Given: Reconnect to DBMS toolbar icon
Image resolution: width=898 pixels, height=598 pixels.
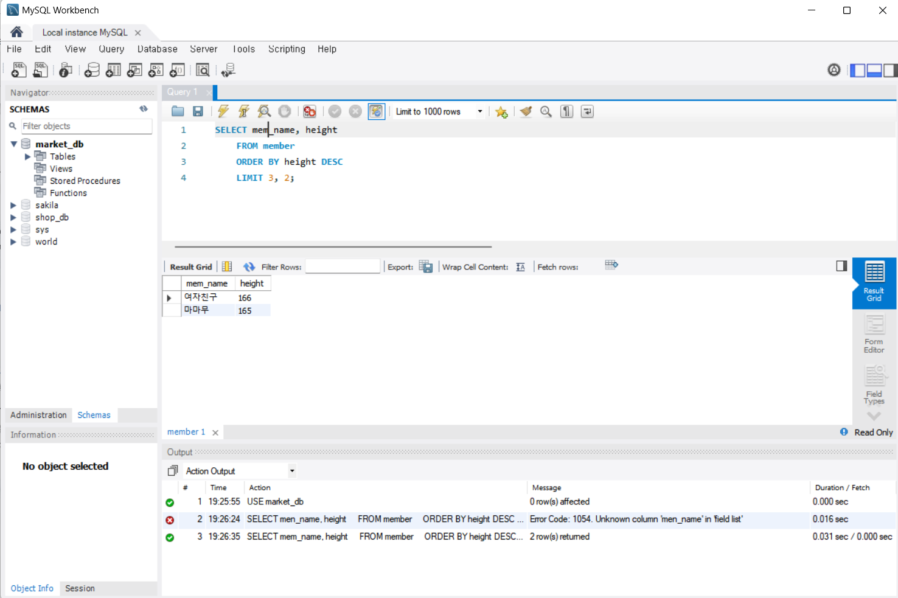Looking at the screenshot, I should 228,70.
